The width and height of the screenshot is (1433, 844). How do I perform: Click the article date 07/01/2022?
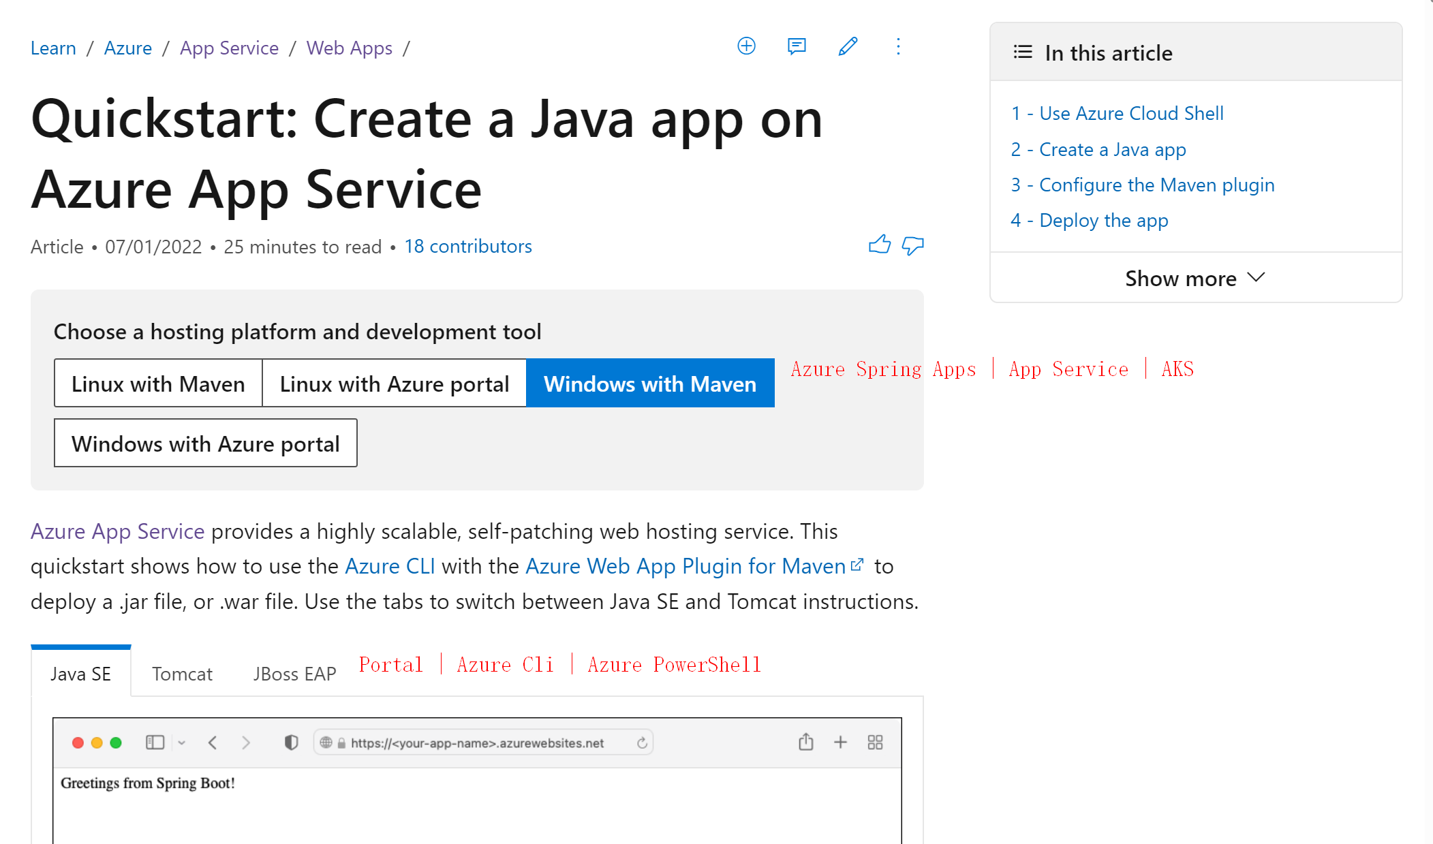(x=153, y=247)
